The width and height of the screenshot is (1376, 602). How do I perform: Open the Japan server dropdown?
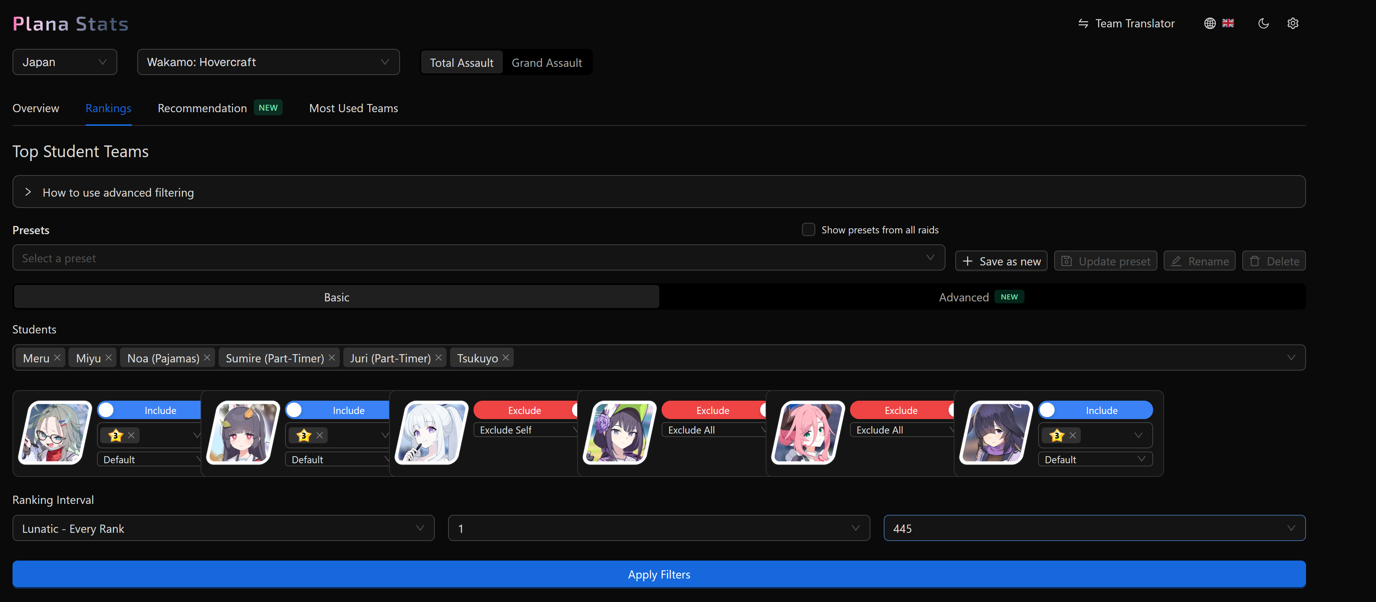point(65,62)
